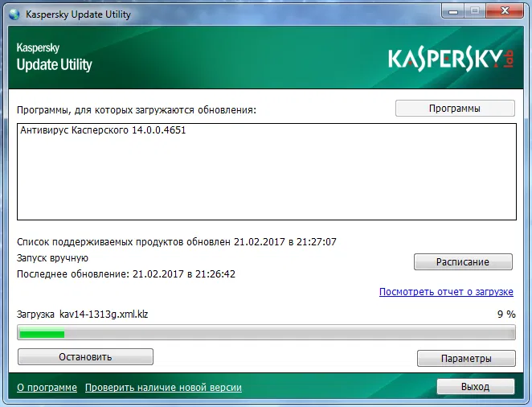Click the Kaspersky Update Utility banner title

(55, 57)
